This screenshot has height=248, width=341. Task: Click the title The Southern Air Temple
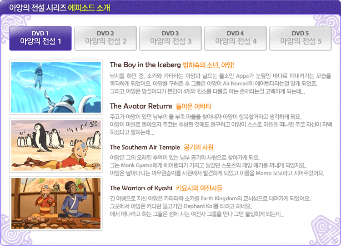click(145, 147)
